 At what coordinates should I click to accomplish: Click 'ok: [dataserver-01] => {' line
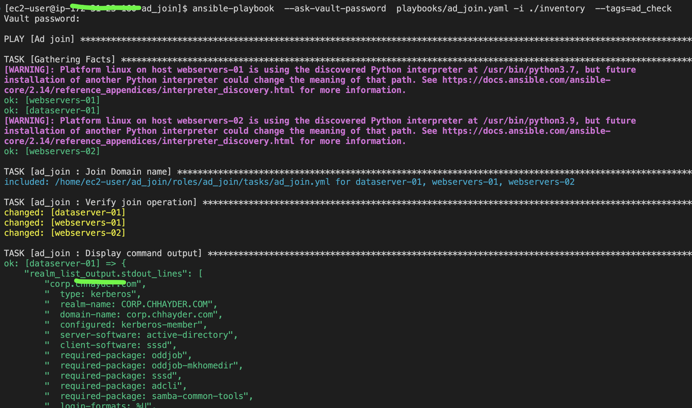click(65, 263)
